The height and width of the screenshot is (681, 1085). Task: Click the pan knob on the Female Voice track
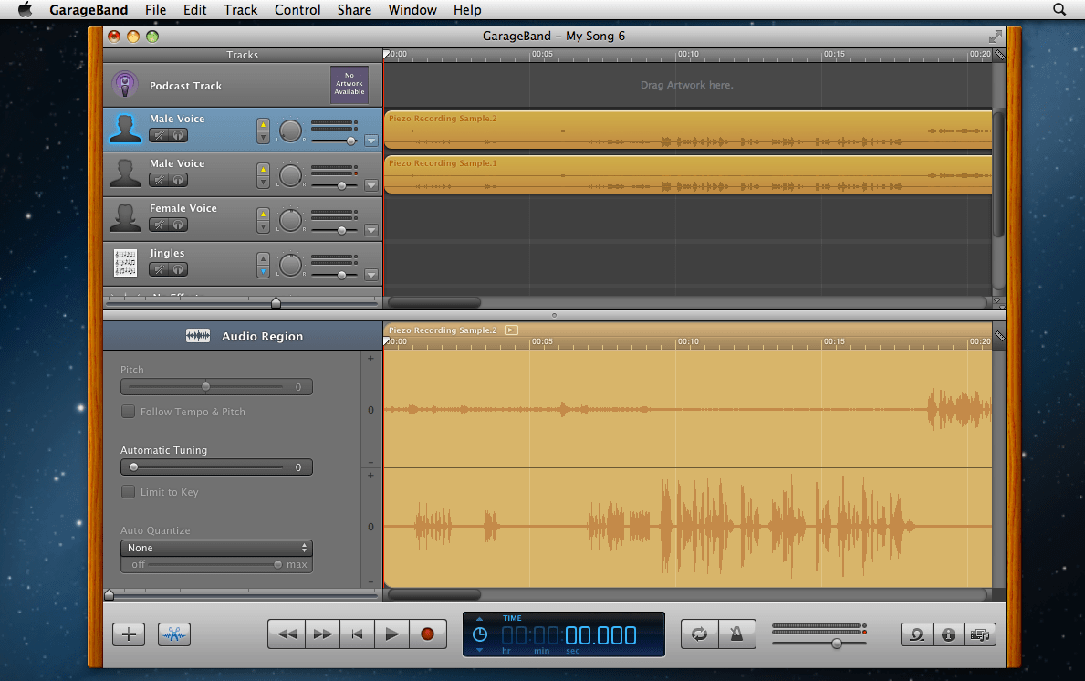(290, 220)
